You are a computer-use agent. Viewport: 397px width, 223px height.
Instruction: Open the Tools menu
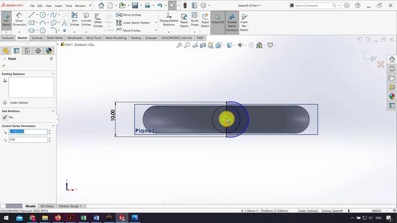[x=69, y=6]
